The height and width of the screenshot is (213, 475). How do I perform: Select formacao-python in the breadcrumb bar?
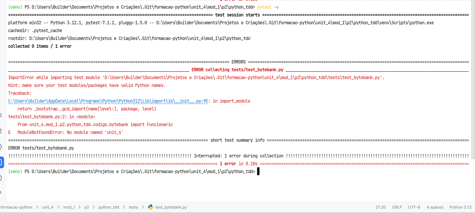[x=16, y=207]
